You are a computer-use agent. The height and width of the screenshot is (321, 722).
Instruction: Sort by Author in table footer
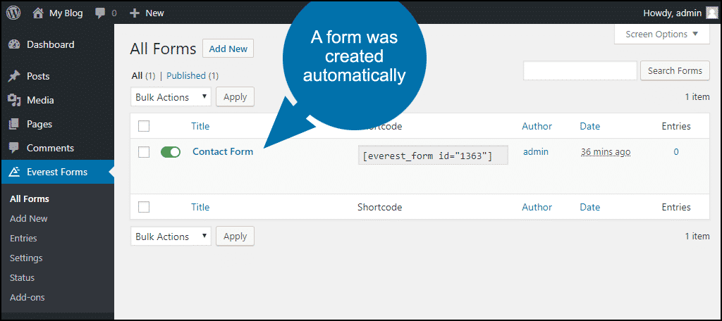[x=537, y=207]
